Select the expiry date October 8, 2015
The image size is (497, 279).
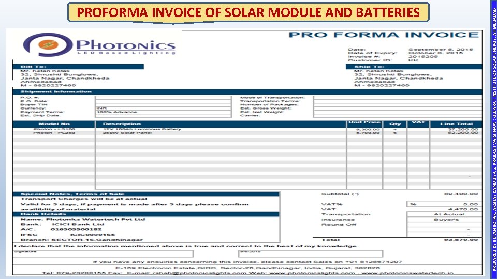(435, 53)
